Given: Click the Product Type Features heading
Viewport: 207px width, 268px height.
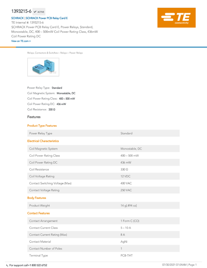Looking at the screenshot, I should 42,125.
